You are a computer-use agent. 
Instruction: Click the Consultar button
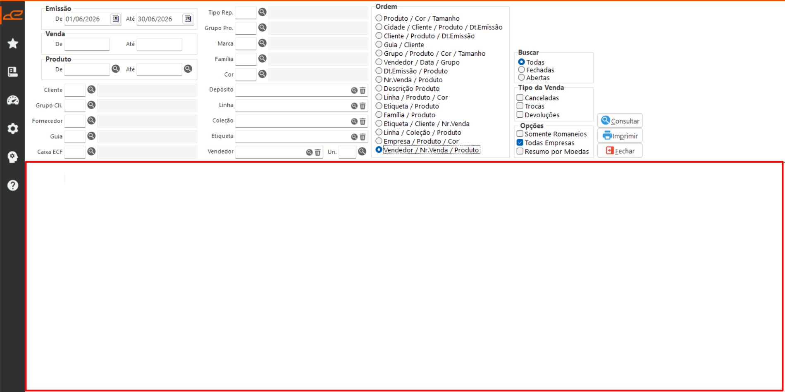tap(620, 121)
